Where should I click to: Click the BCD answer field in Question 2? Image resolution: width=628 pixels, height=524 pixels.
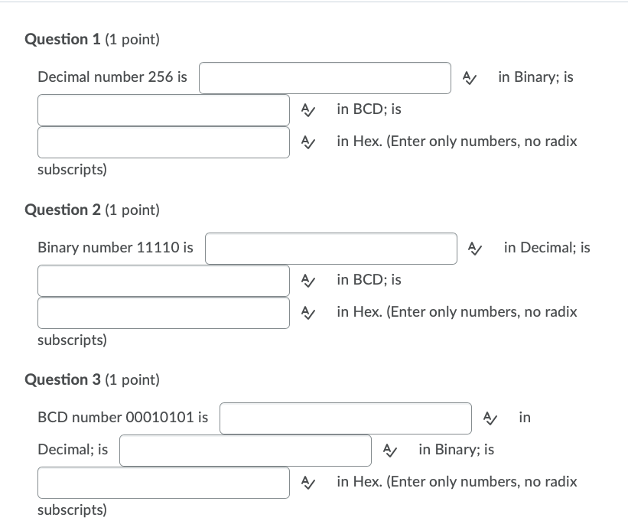pyautogui.click(x=163, y=280)
